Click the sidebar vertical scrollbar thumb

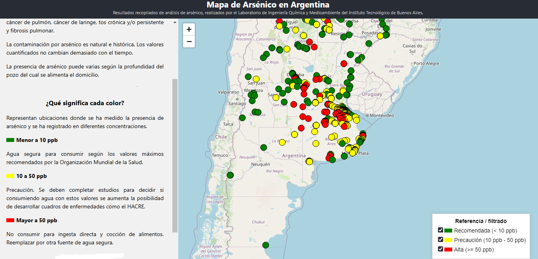point(175,154)
